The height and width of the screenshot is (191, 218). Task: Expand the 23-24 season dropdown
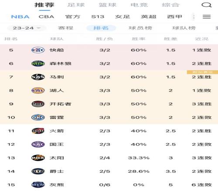click(x=27, y=28)
